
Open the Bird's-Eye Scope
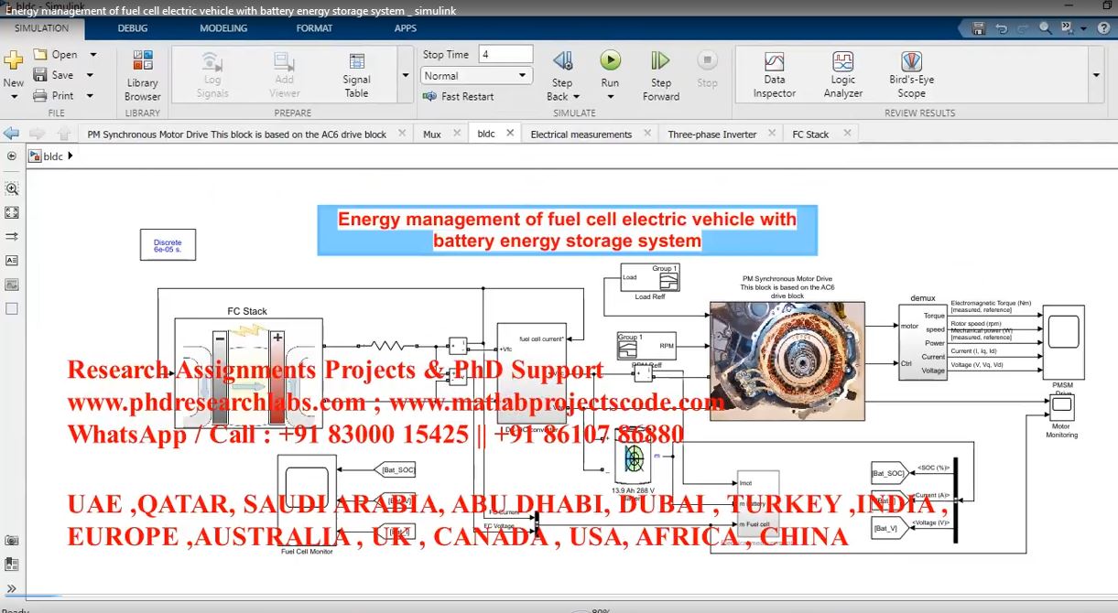pos(911,75)
